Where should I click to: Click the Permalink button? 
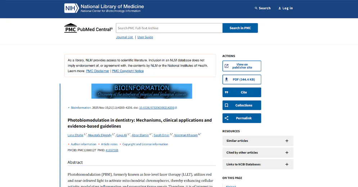click(x=242, y=118)
